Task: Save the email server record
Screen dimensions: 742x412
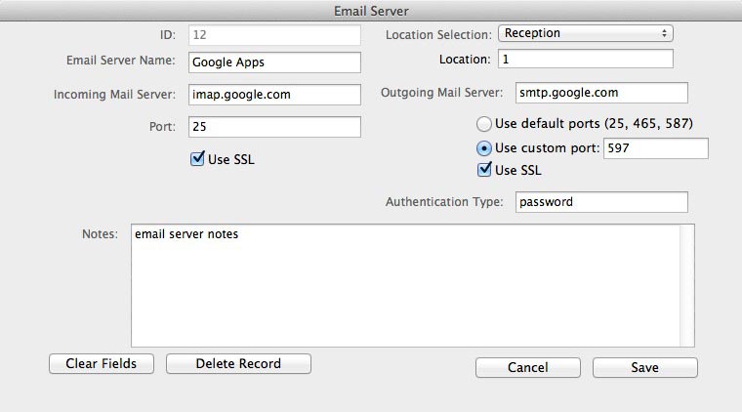Action: pos(644,367)
